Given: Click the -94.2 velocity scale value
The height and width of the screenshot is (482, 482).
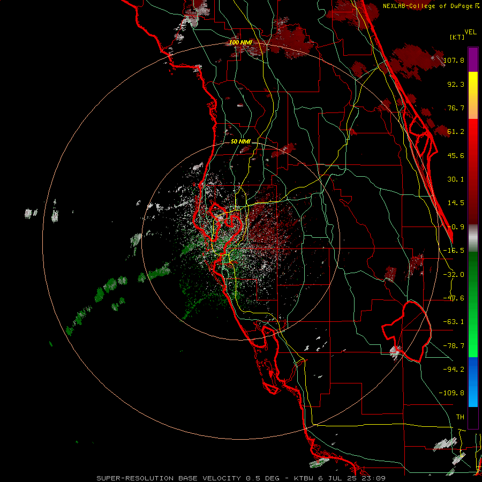Looking at the screenshot, I should [x=454, y=370].
